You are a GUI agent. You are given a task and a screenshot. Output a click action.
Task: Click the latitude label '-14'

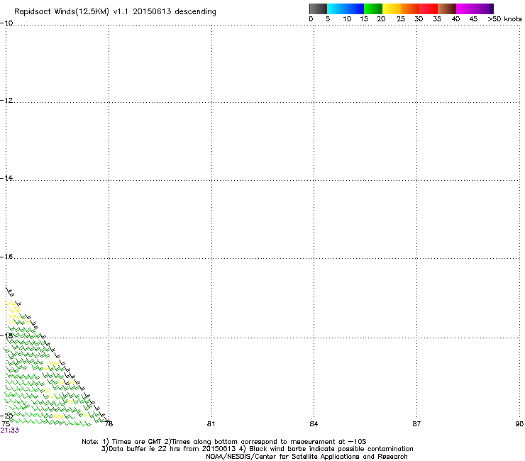pos(6,178)
